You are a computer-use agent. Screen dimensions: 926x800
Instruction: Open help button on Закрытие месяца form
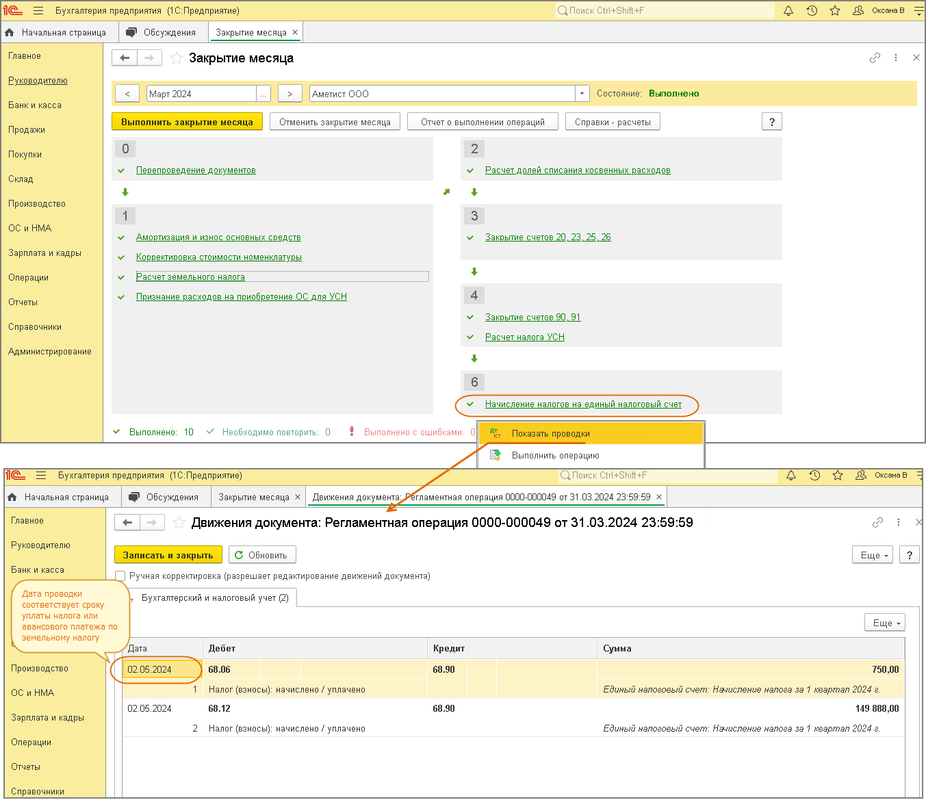point(772,122)
